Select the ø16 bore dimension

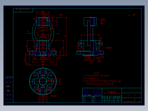43,48
